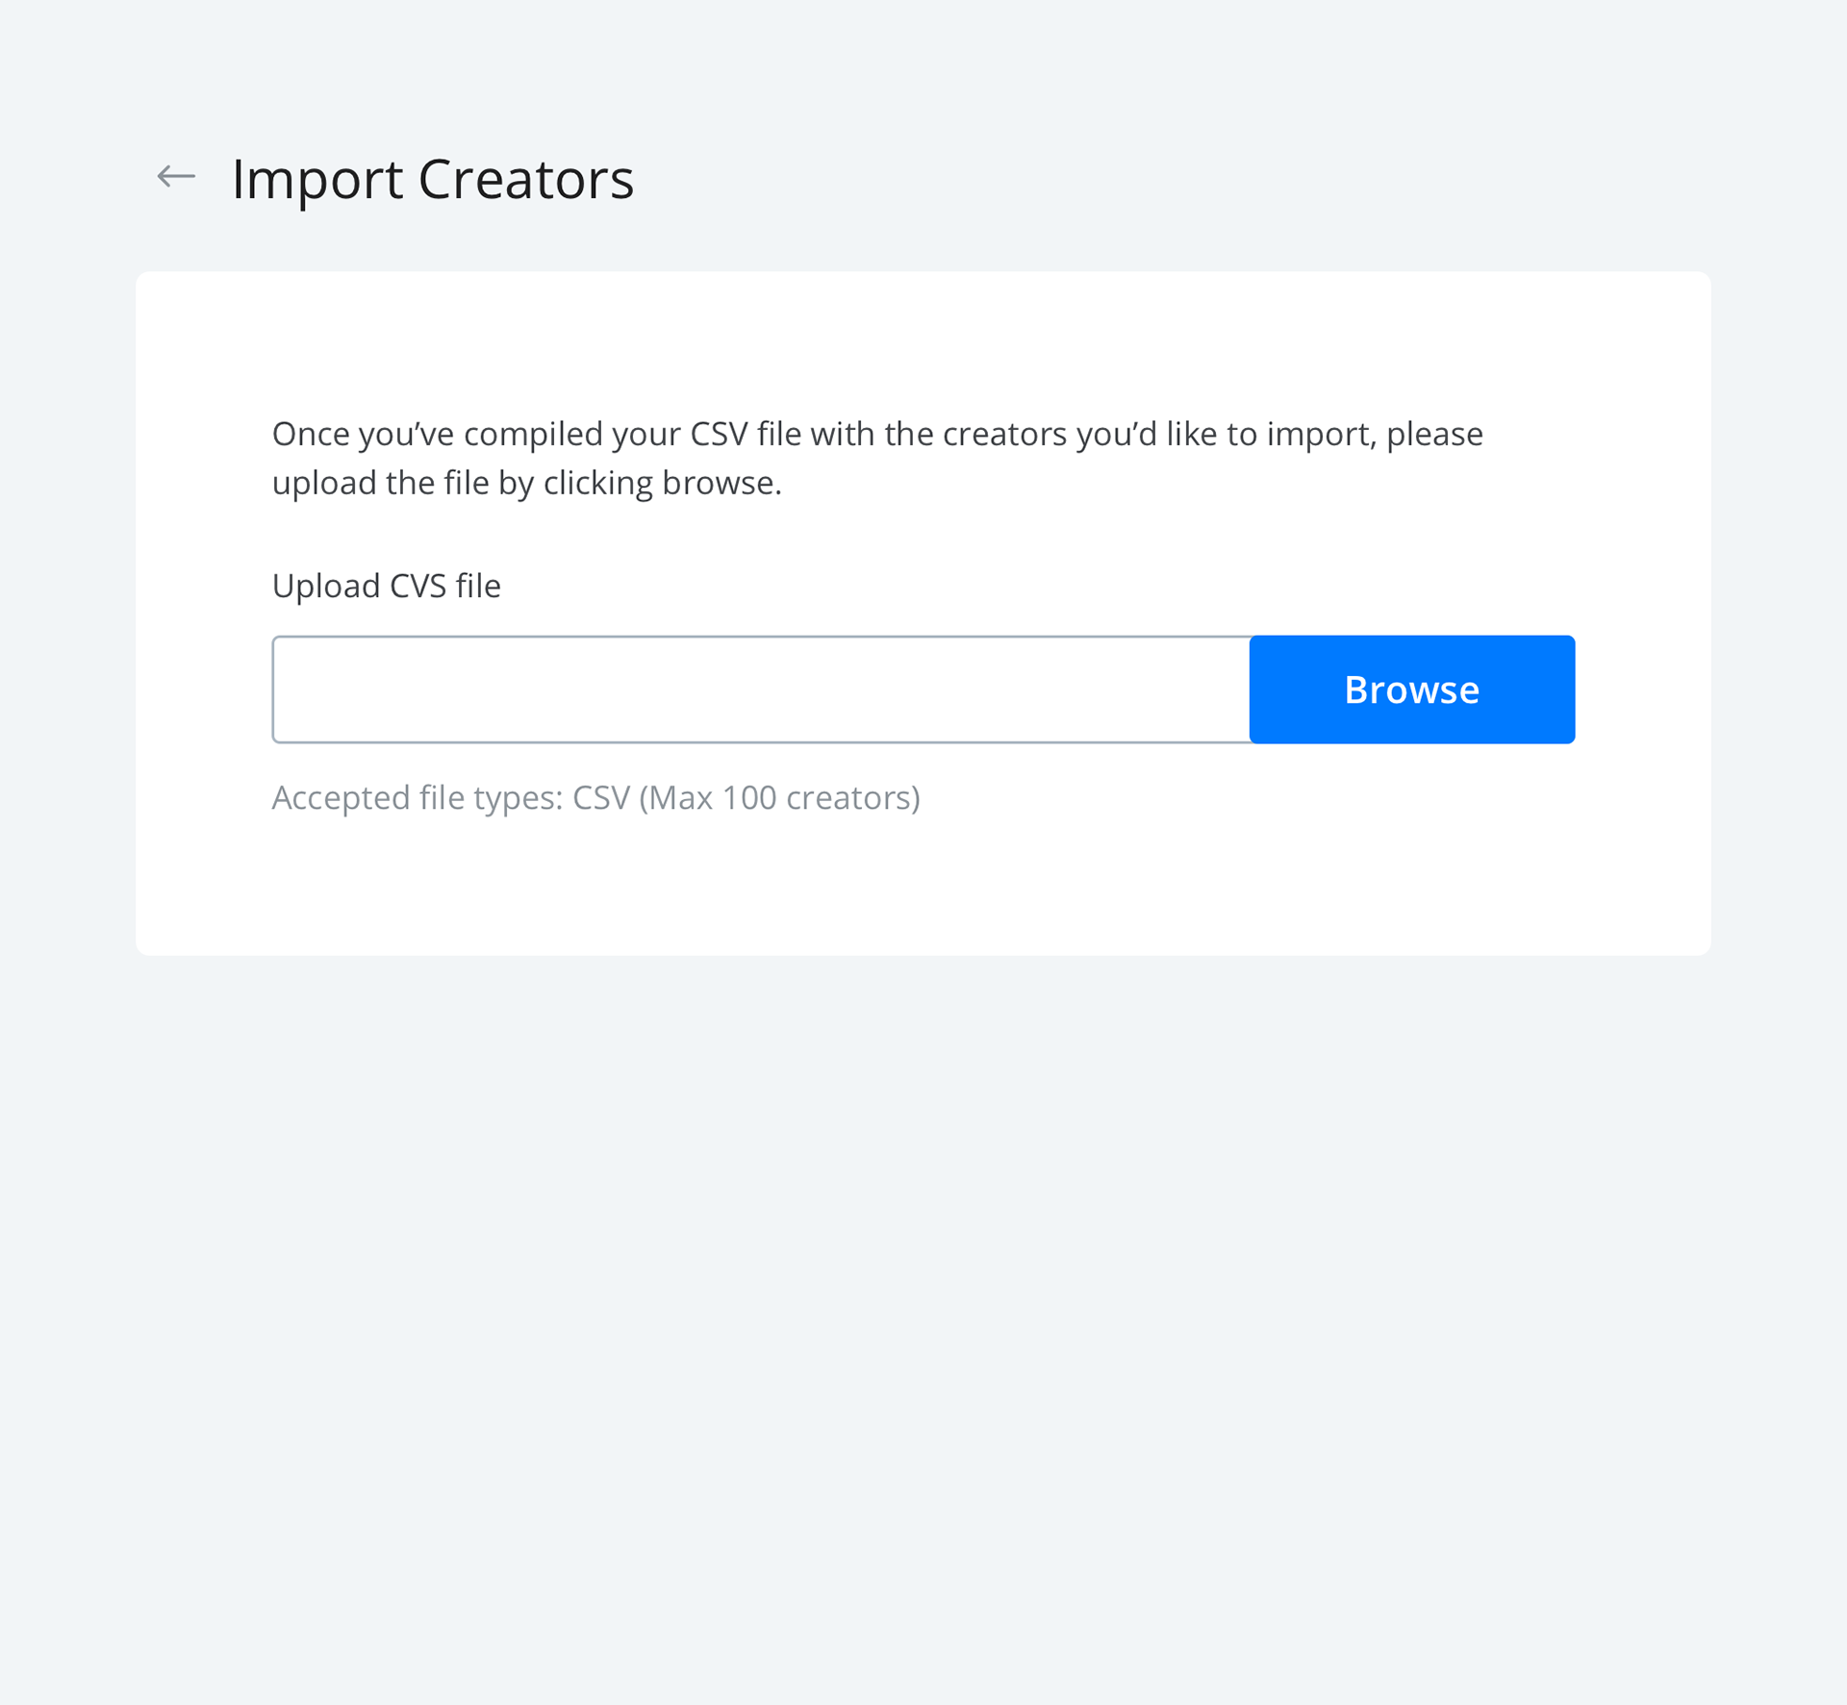Focus the empty CSV file path field

[x=761, y=690]
